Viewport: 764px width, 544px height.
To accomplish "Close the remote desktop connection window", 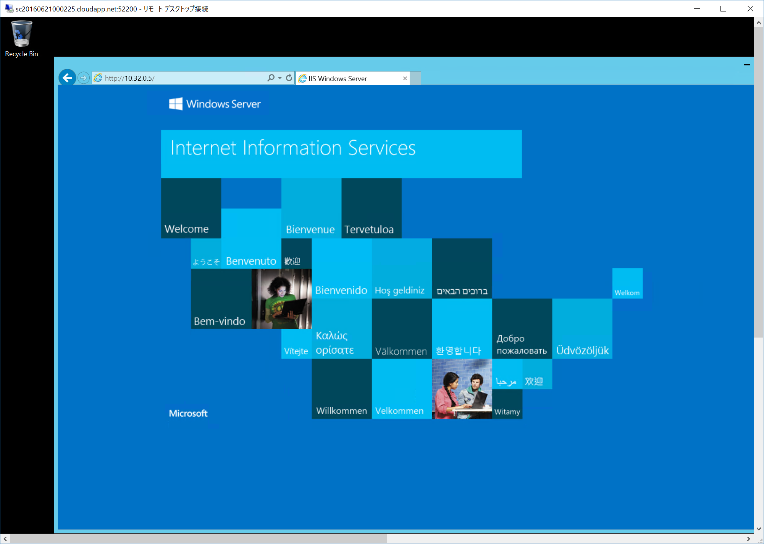I will point(750,8).
